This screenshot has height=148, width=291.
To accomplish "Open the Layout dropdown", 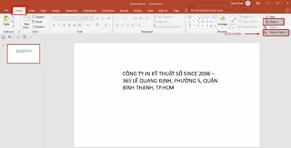I will pyautogui.click(x=39, y=17).
